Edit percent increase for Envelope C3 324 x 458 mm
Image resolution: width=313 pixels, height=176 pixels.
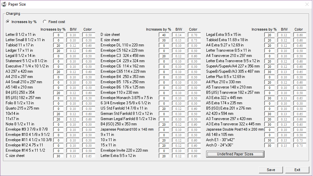coord(164,56)
